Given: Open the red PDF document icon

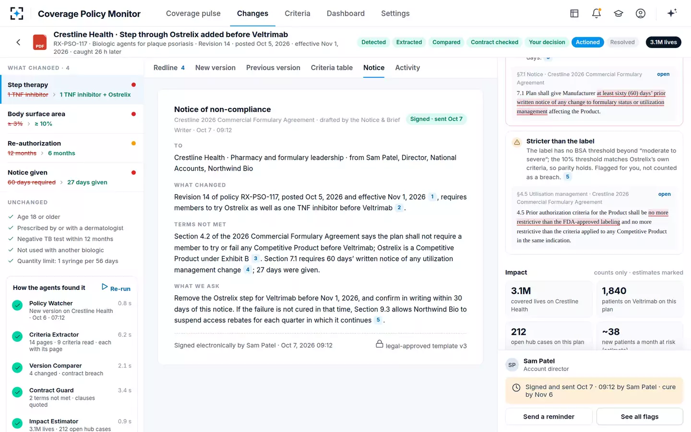Looking at the screenshot, I should [40, 42].
